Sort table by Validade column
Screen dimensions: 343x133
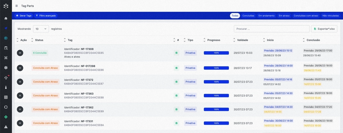click(242, 40)
